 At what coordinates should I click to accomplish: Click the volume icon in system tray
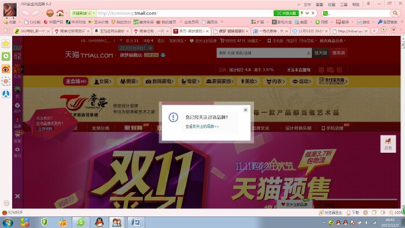tap(367, 223)
